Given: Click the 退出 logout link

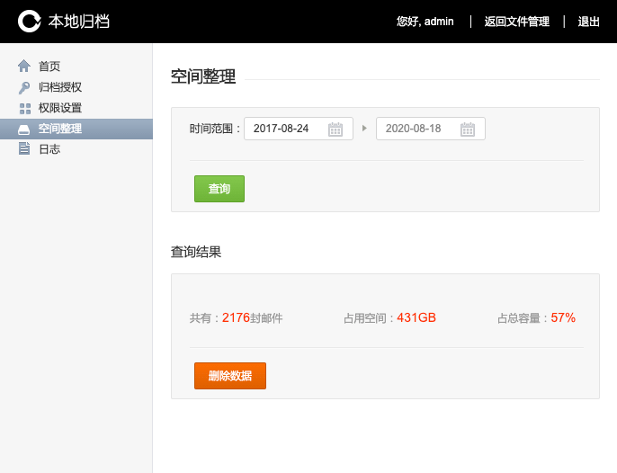Looking at the screenshot, I should click(x=588, y=22).
